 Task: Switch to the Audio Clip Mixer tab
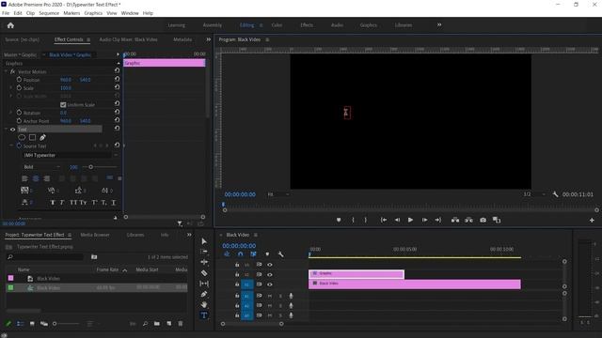pos(128,39)
